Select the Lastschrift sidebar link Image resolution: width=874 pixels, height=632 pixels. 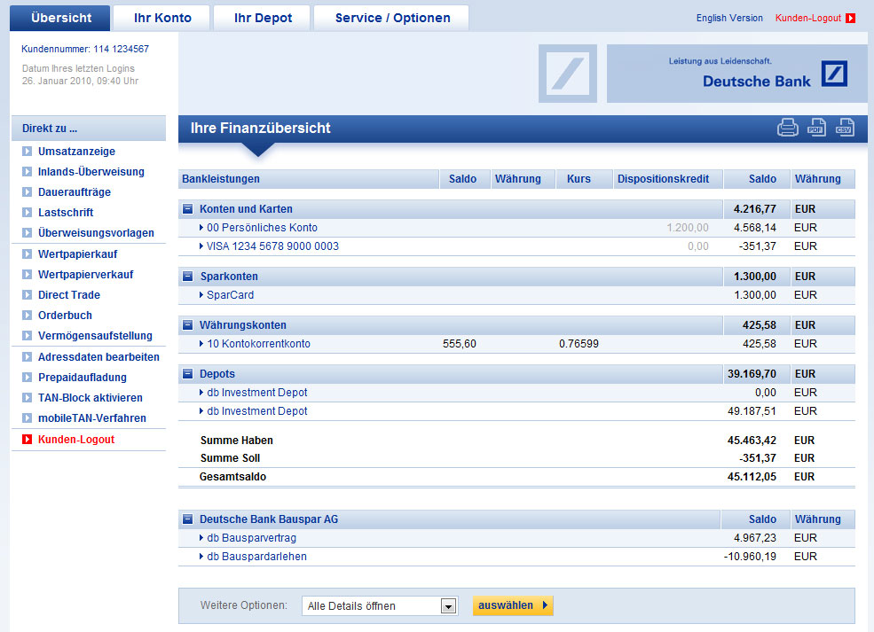[x=66, y=212]
